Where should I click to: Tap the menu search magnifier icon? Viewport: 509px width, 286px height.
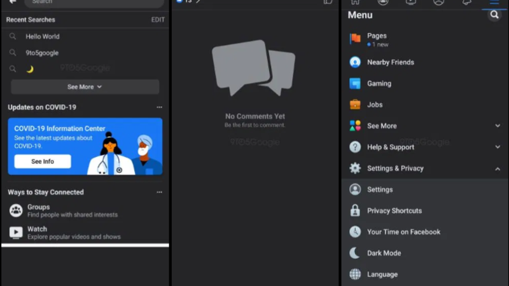coord(494,15)
